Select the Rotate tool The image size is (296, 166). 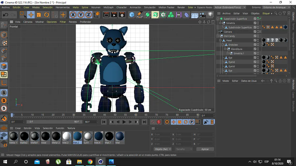point(46,15)
